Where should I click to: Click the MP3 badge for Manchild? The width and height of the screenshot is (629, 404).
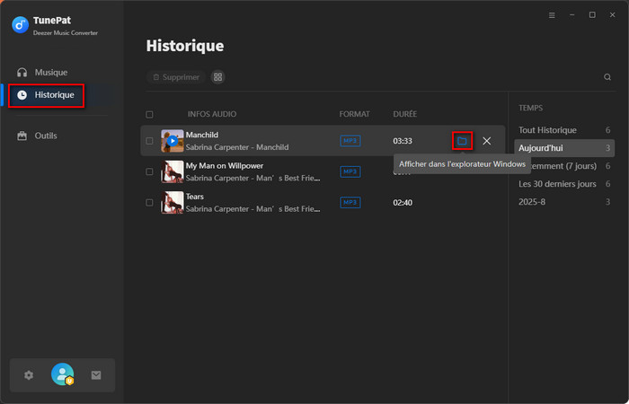[350, 141]
